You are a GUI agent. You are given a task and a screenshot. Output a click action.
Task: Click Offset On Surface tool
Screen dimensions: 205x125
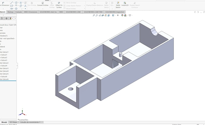(59, 5)
